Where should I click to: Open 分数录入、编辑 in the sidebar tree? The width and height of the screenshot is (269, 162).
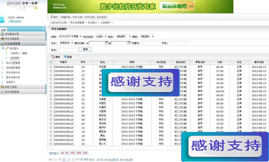click(19, 53)
